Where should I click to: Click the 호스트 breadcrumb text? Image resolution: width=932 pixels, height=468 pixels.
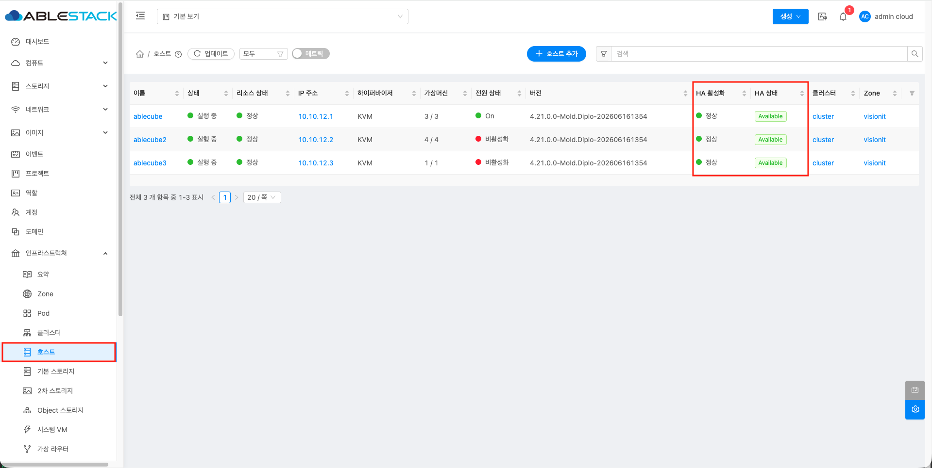(x=162, y=54)
